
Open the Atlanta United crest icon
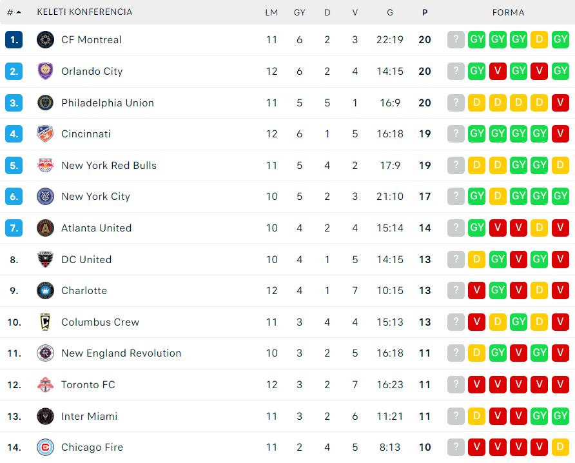(x=46, y=228)
